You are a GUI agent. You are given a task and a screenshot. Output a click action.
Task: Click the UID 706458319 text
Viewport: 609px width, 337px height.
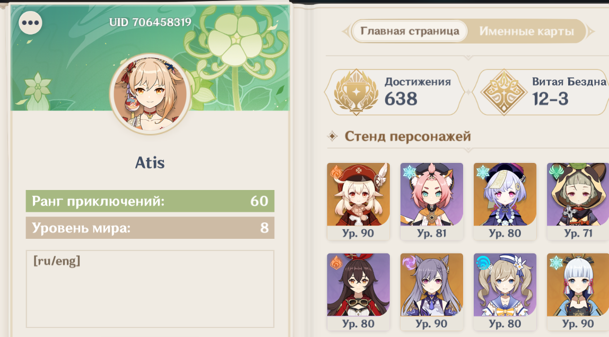(x=150, y=22)
